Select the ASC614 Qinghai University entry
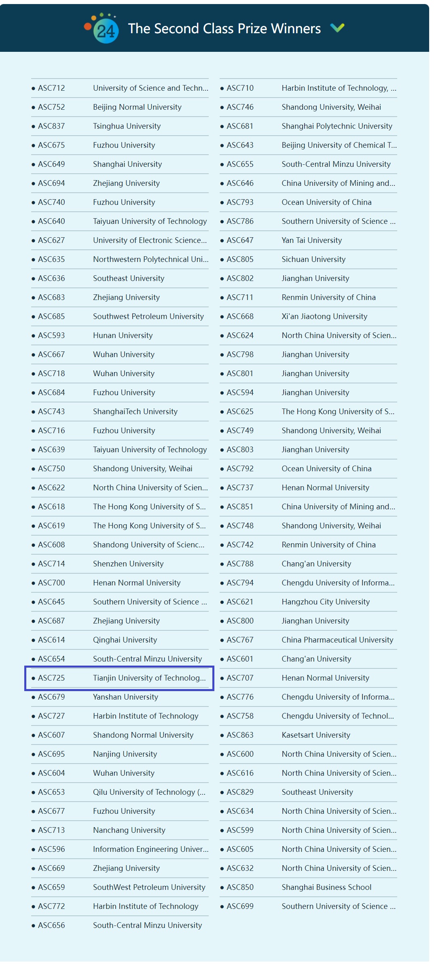This screenshot has height=966, width=434. (x=120, y=640)
